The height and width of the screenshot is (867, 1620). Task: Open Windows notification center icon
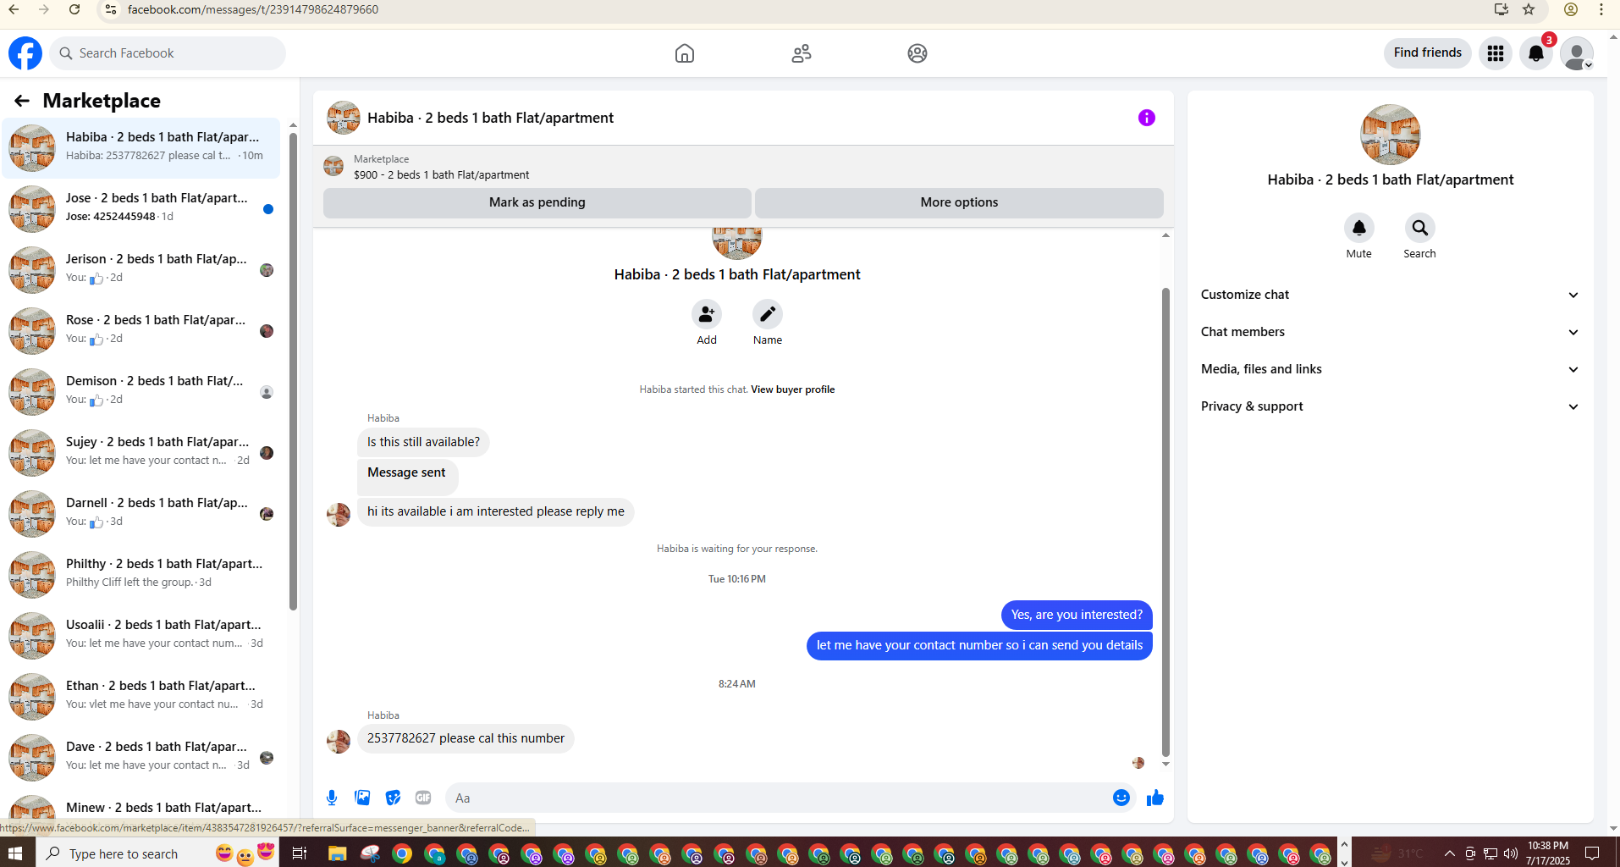tap(1592, 853)
